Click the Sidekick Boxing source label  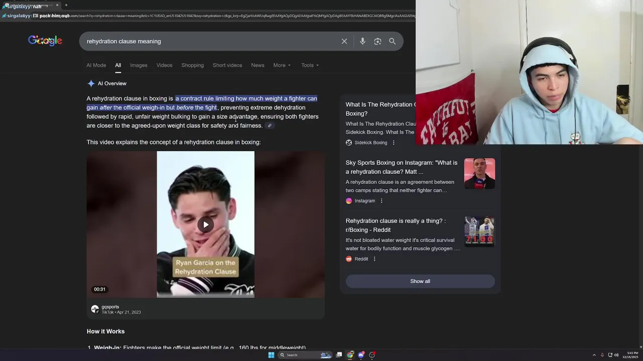(371, 142)
